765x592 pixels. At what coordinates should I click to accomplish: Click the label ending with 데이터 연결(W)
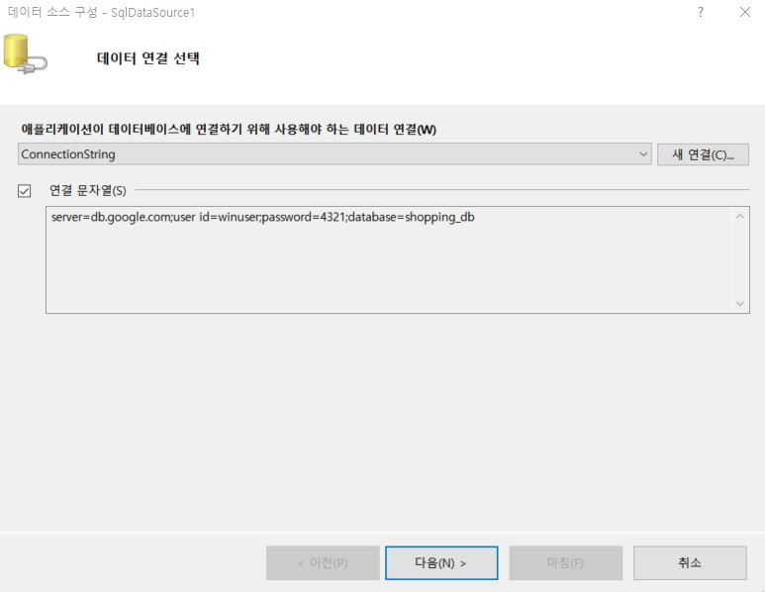click(x=229, y=130)
